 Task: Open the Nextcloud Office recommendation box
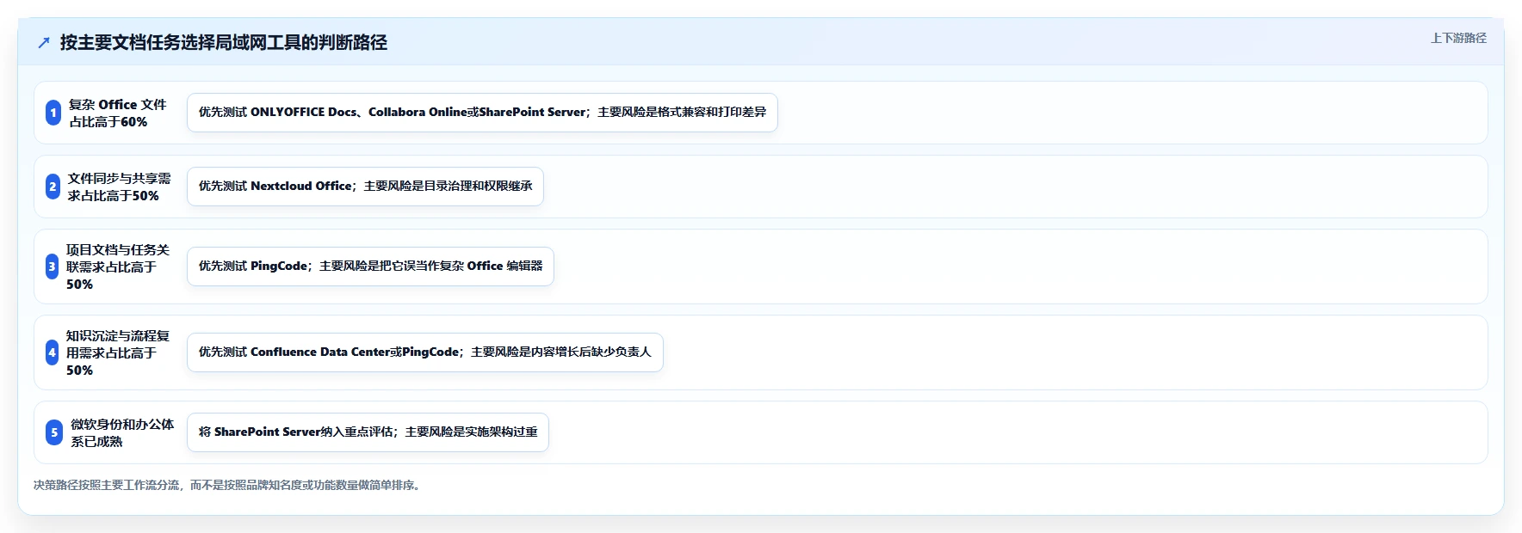tap(365, 187)
